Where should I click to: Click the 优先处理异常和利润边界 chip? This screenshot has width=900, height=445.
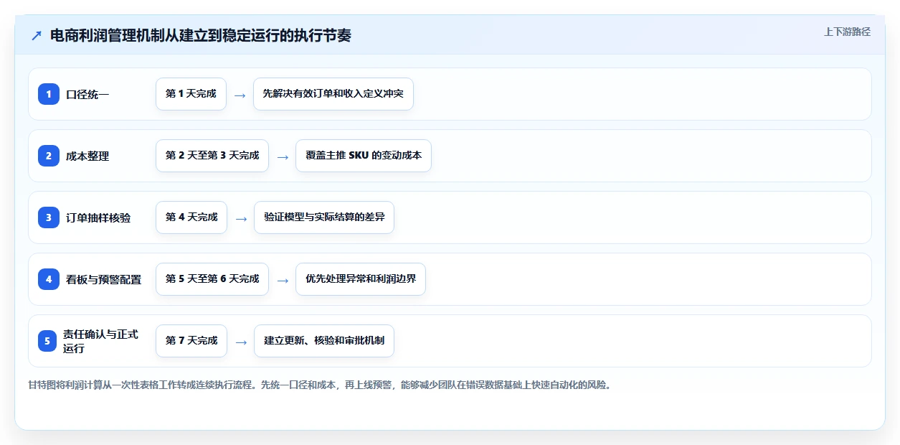[x=361, y=279]
